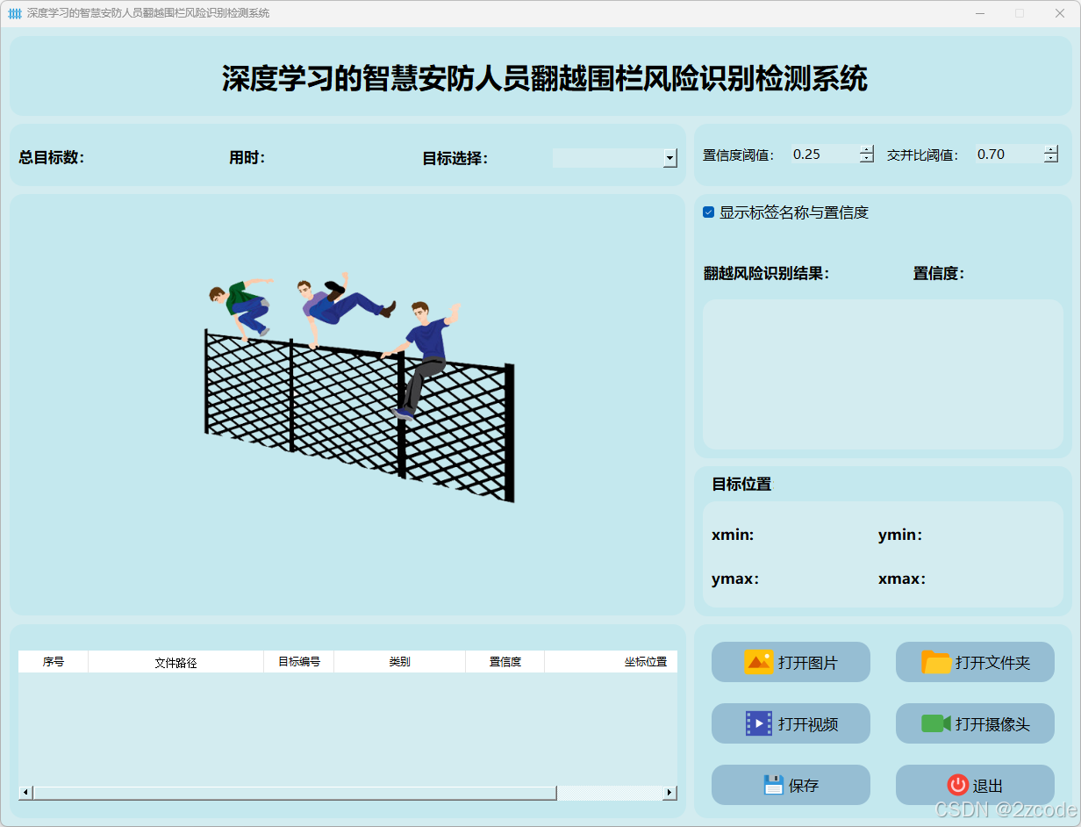1081x827 pixels.
Task: Click the 保存 button label
Action: [x=804, y=786]
